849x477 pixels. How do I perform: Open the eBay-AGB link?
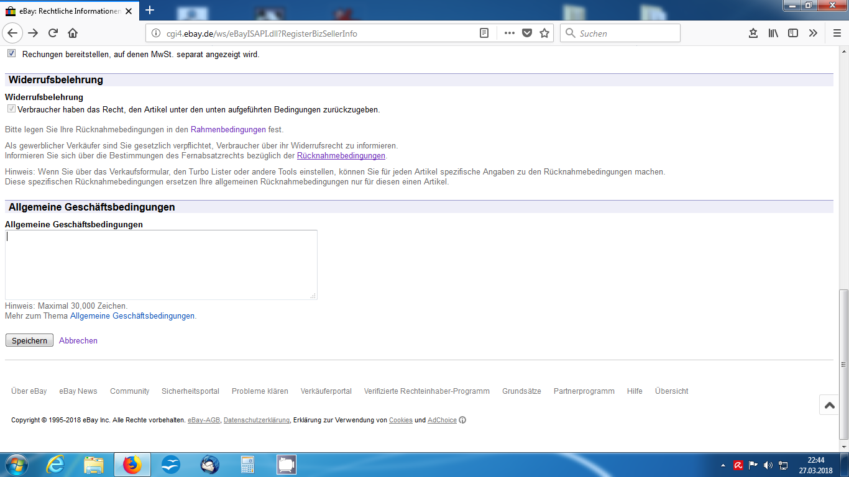click(x=204, y=420)
